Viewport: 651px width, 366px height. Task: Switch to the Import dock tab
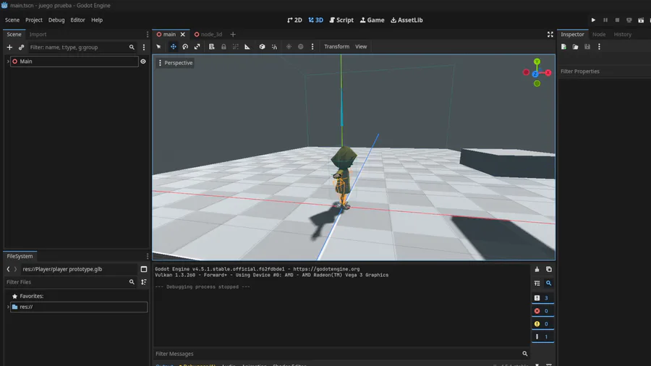pyautogui.click(x=38, y=35)
